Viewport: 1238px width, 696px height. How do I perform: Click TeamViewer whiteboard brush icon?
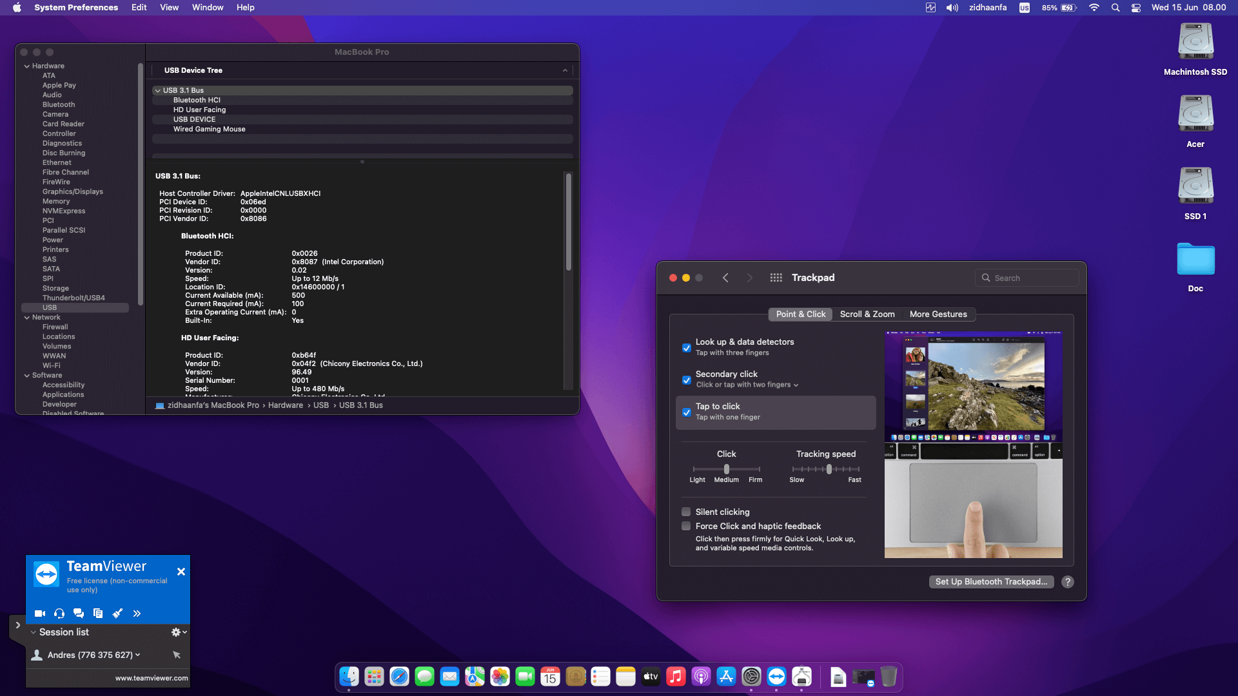[117, 614]
